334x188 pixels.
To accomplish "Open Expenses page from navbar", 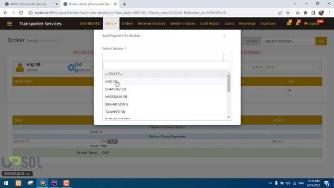I will pyautogui.click(x=268, y=23).
